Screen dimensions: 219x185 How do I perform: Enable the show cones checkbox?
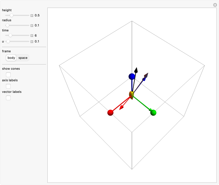tap(8, 75)
